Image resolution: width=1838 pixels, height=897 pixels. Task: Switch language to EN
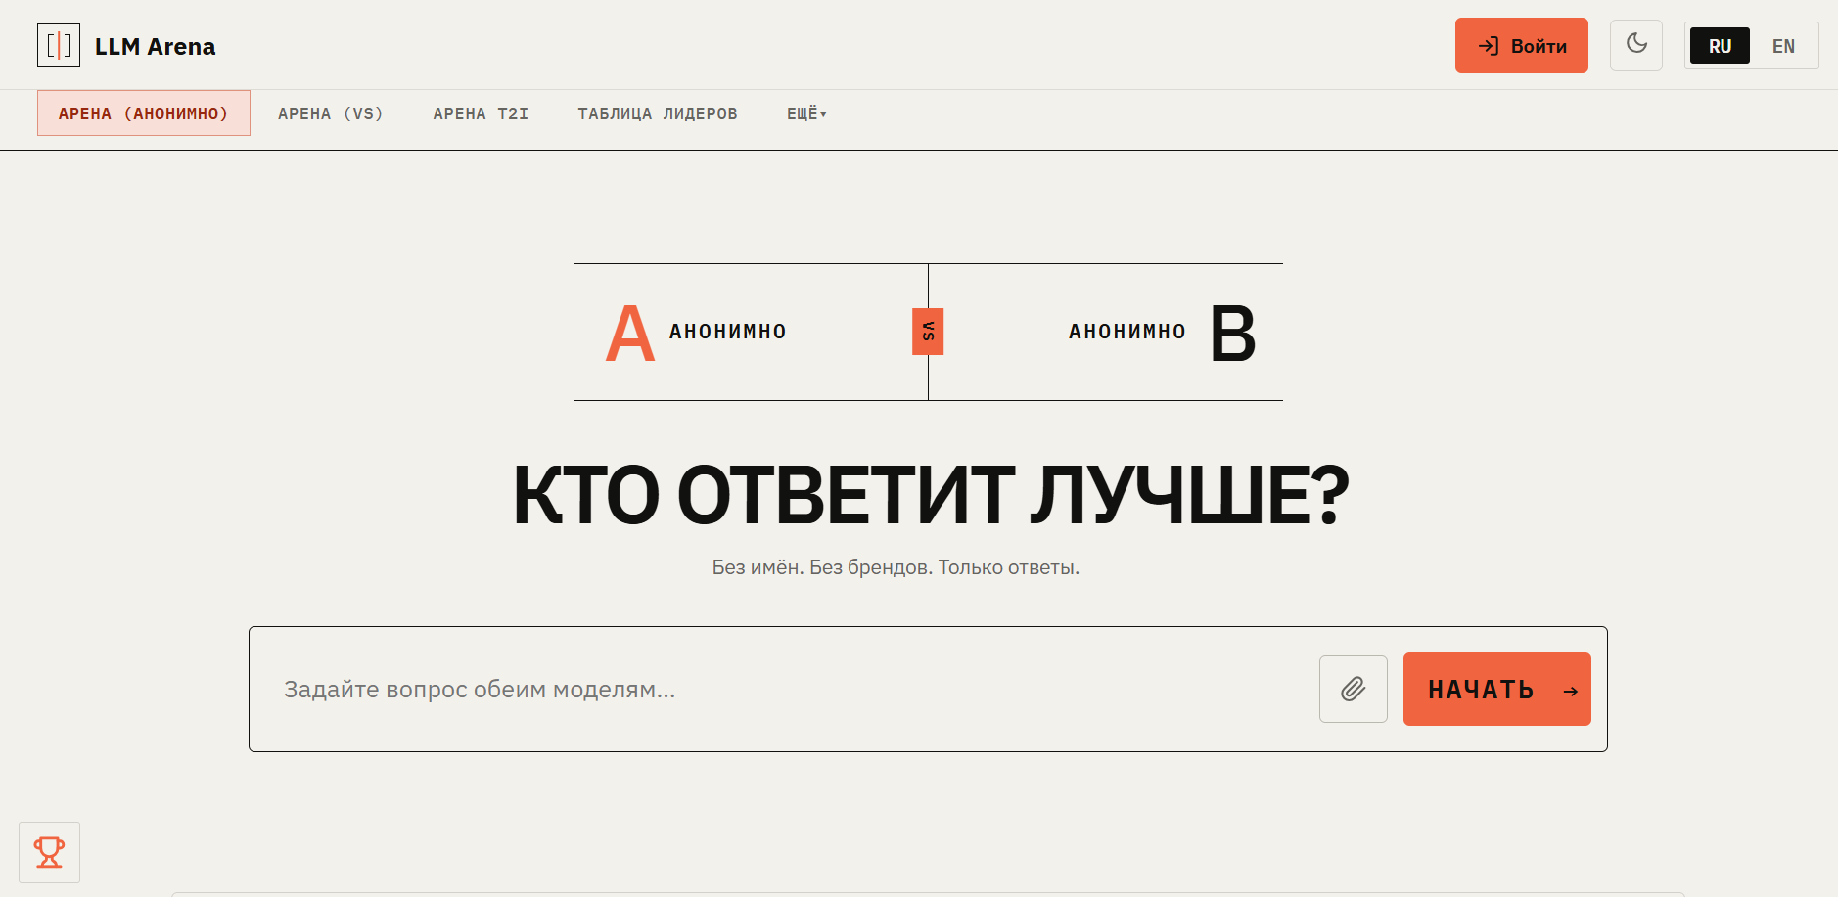click(1783, 46)
